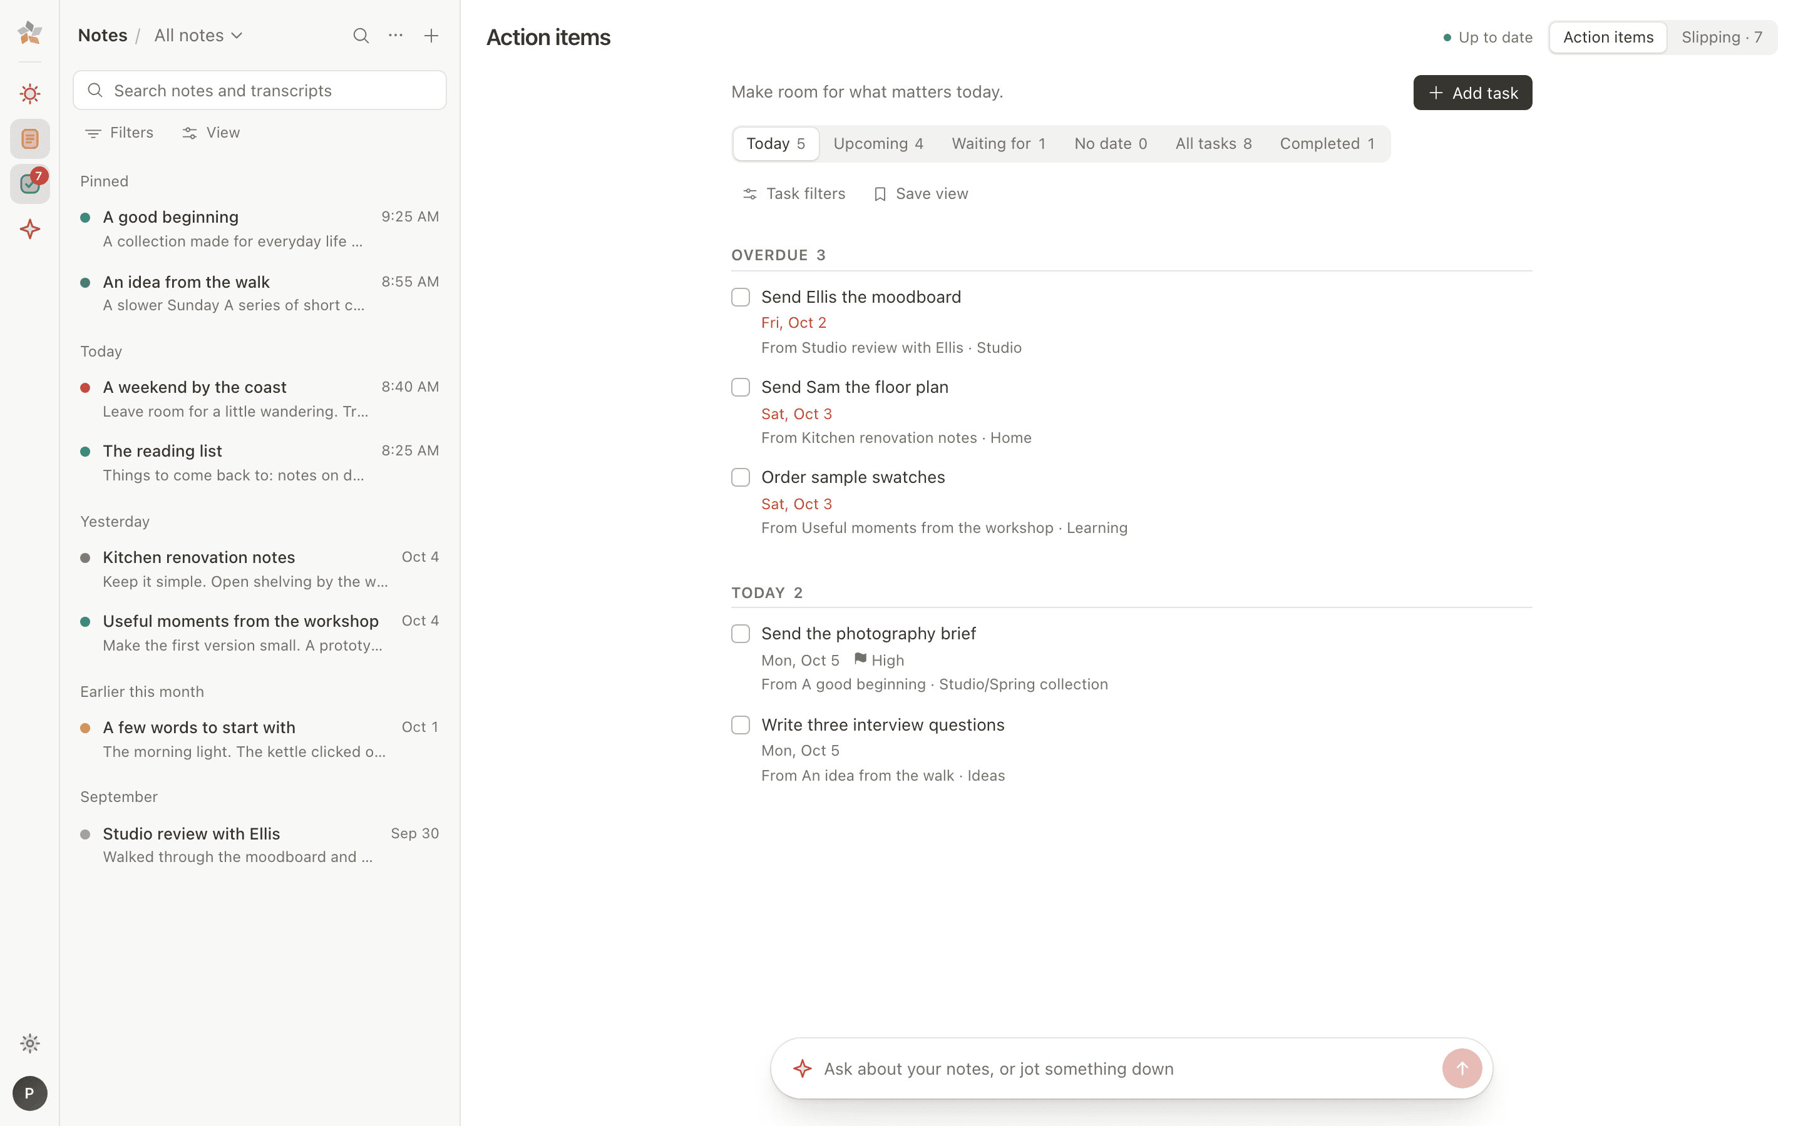
Task: Check off Send Ellis the moodboard
Action: 741,297
